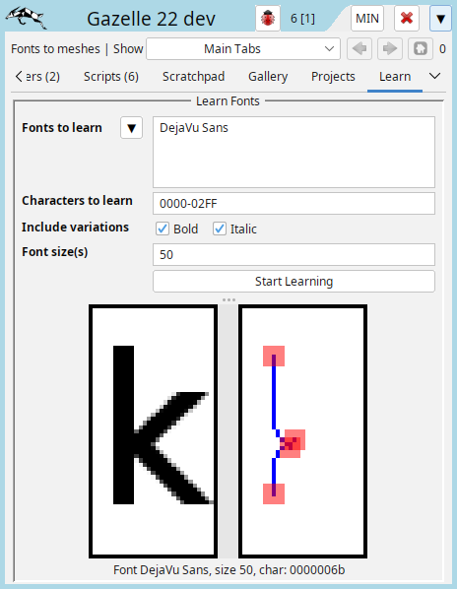Click the Characters to learn field
Screen dimensions: 457x589
tap(294, 203)
